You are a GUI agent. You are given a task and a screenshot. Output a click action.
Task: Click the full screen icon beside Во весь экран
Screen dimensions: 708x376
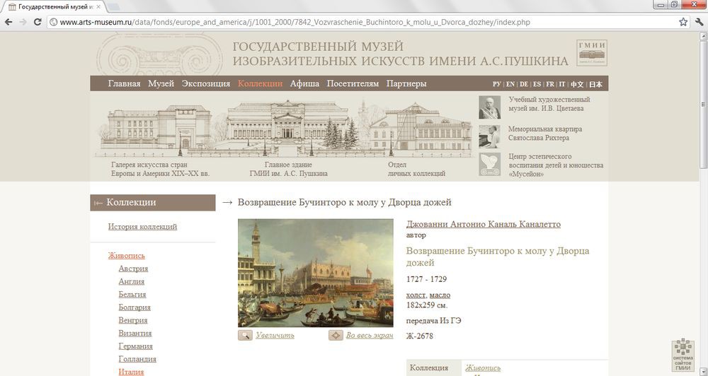click(336, 336)
